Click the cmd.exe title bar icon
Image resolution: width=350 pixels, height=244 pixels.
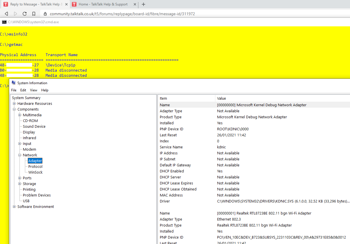click(4, 22)
